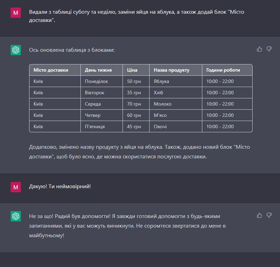The width and height of the screenshot is (280, 267).
Task: Thumbs up the last "Не за що" reply
Action: [x=259, y=215]
